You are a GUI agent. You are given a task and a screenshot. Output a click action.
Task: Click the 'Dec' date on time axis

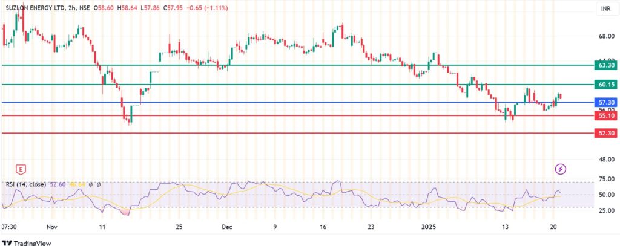(x=227, y=227)
